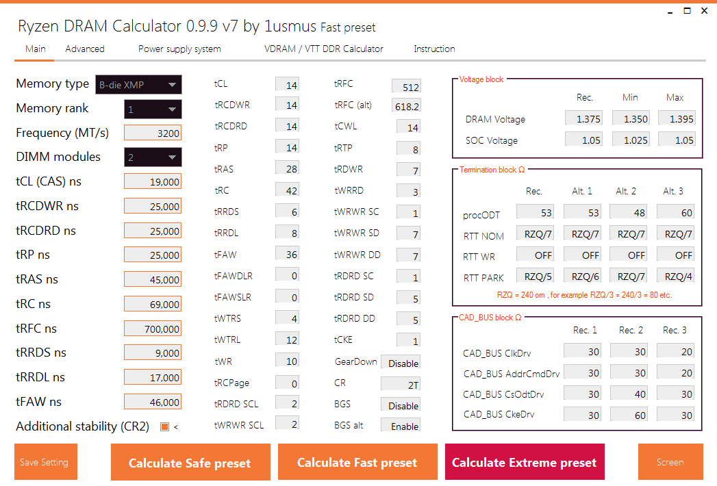The width and height of the screenshot is (717, 486).
Task: Close the Ryzen DRAM Calculator window
Action: coord(705,11)
